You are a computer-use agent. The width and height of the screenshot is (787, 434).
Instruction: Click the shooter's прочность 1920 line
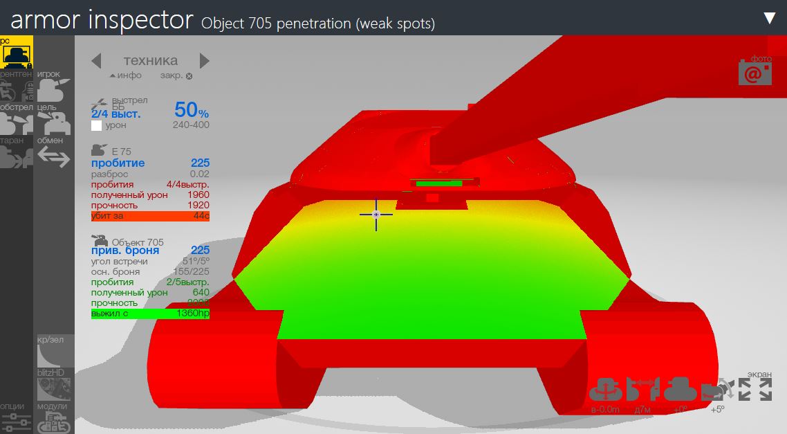[x=150, y=206]
